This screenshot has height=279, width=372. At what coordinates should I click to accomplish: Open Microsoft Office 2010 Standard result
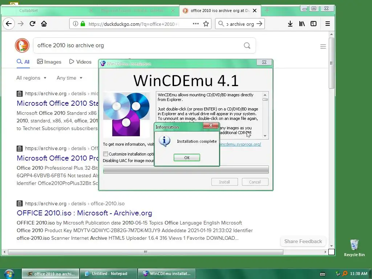point(58,103)
